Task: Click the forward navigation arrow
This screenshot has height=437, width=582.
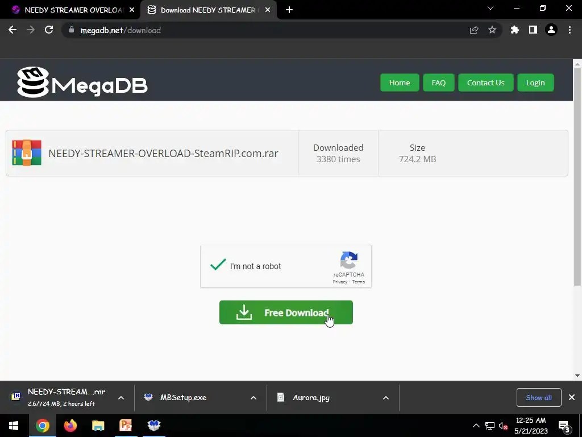Action: 31,30
